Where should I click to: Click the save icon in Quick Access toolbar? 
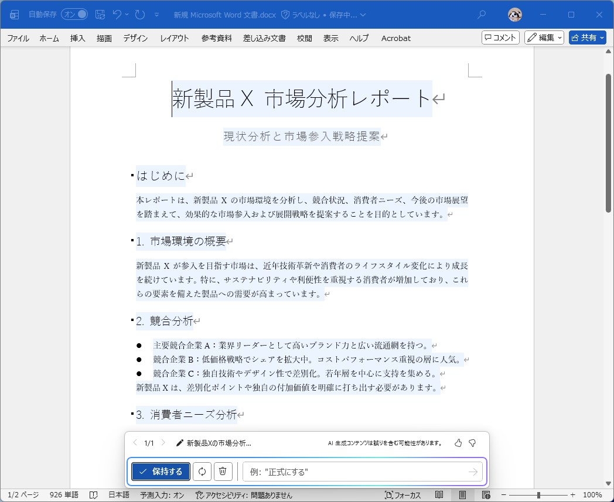(x=100, y=15)
